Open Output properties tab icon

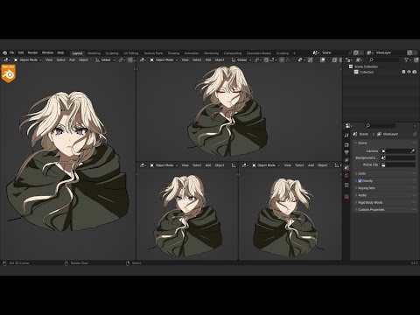(x=346, y=152)
